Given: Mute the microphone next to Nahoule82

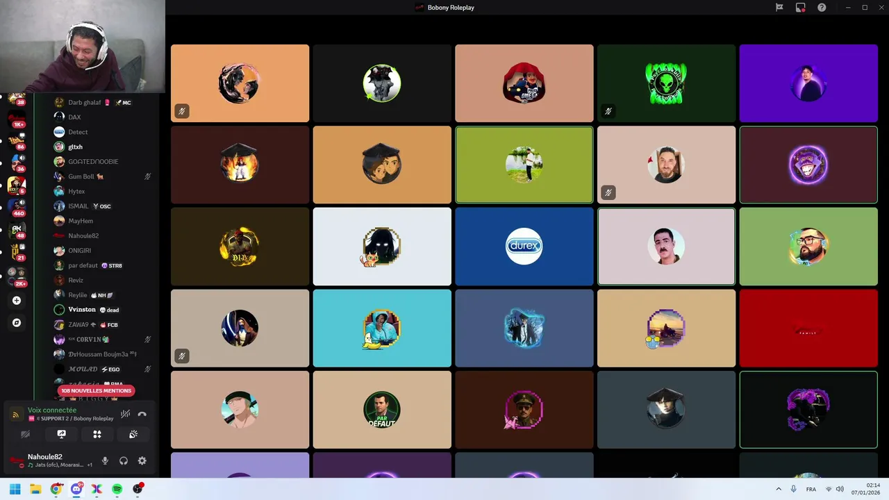Looking at the screenshot, I should 105,460.
